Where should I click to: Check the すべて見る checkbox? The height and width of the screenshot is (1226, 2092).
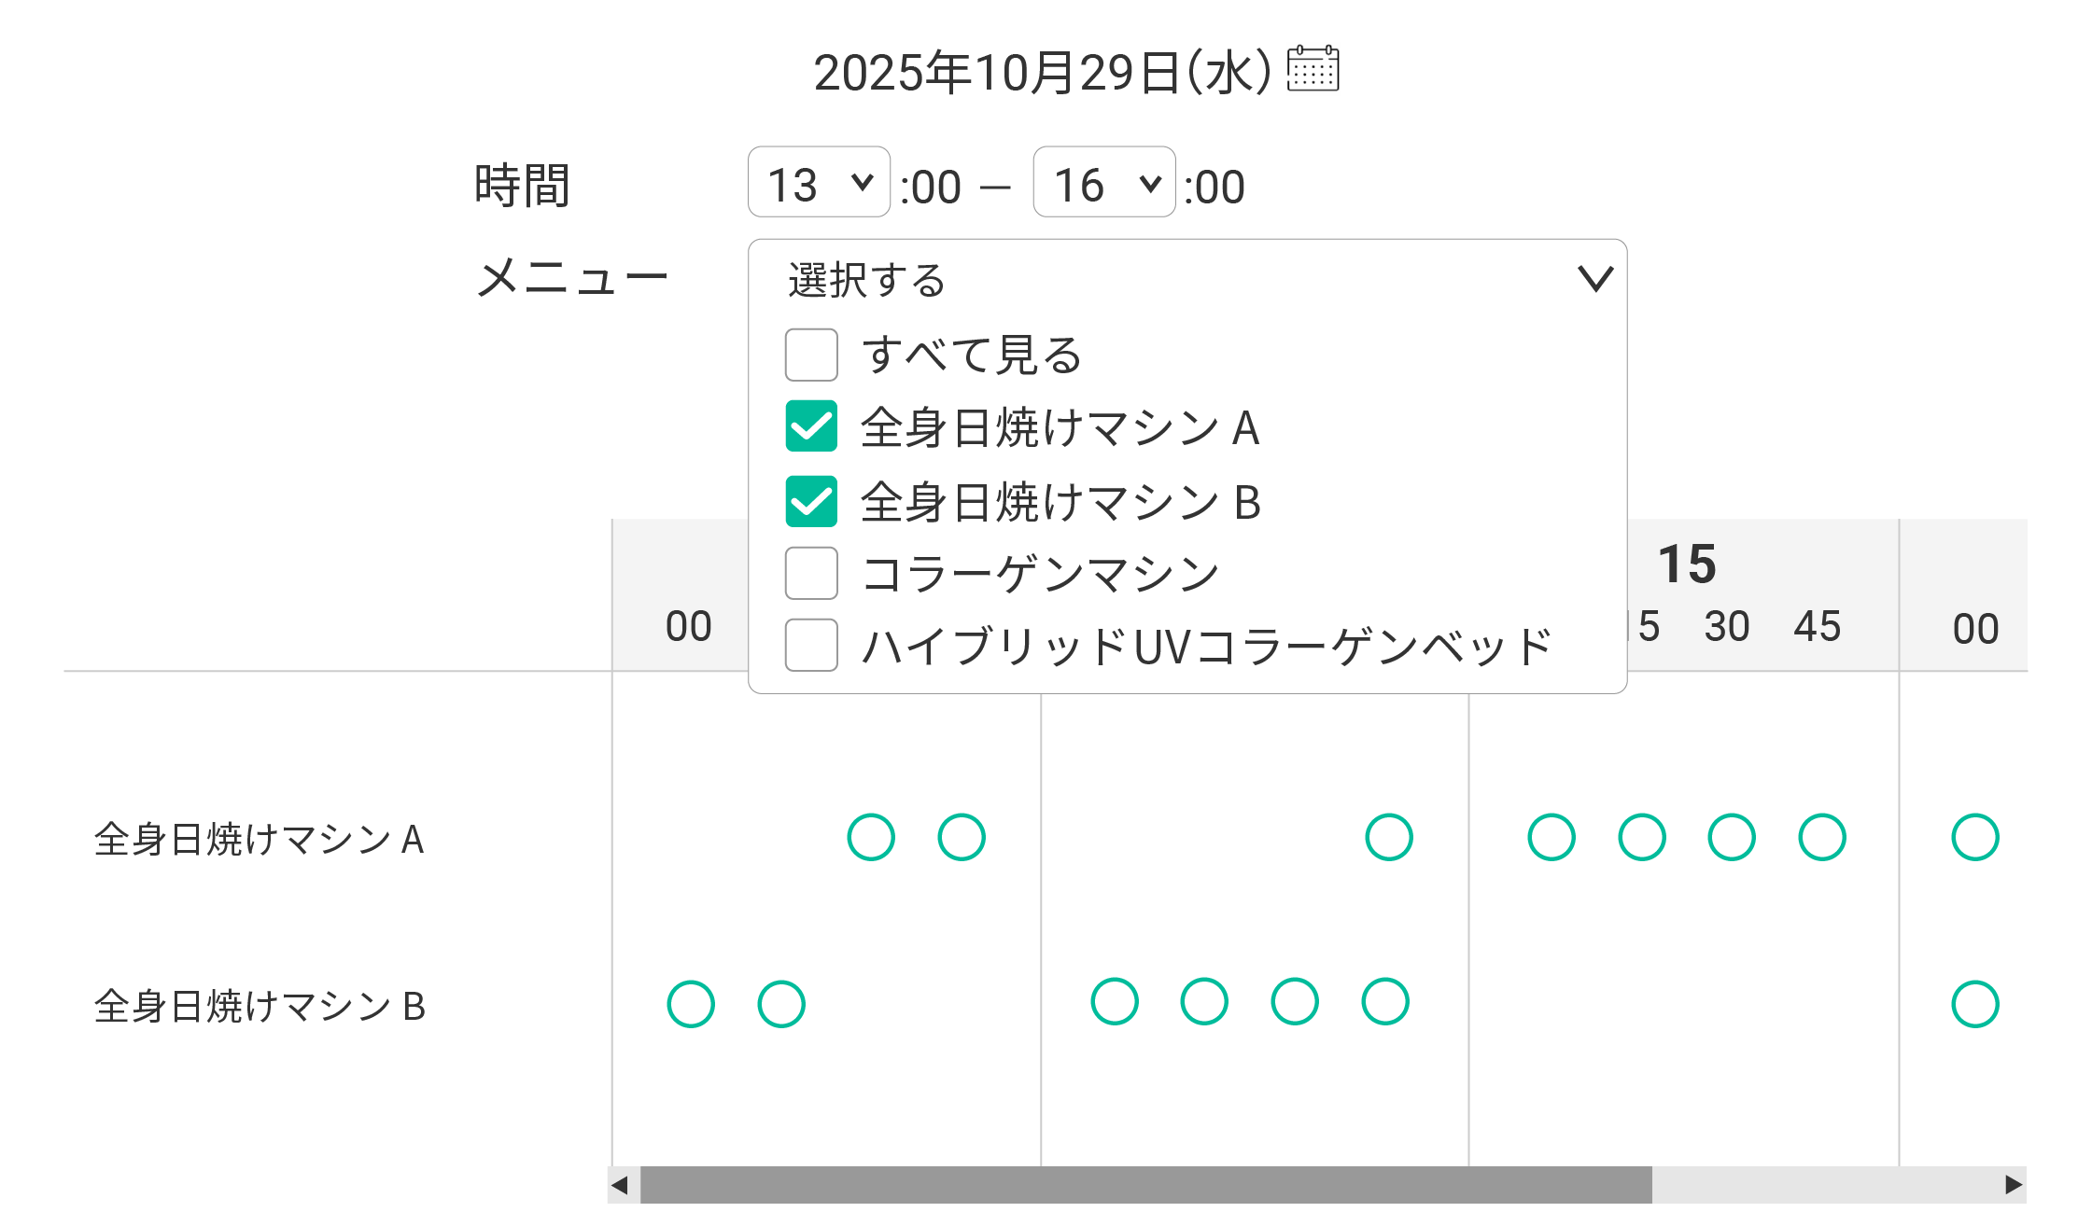pyautogui.click(x=811, y=355)
